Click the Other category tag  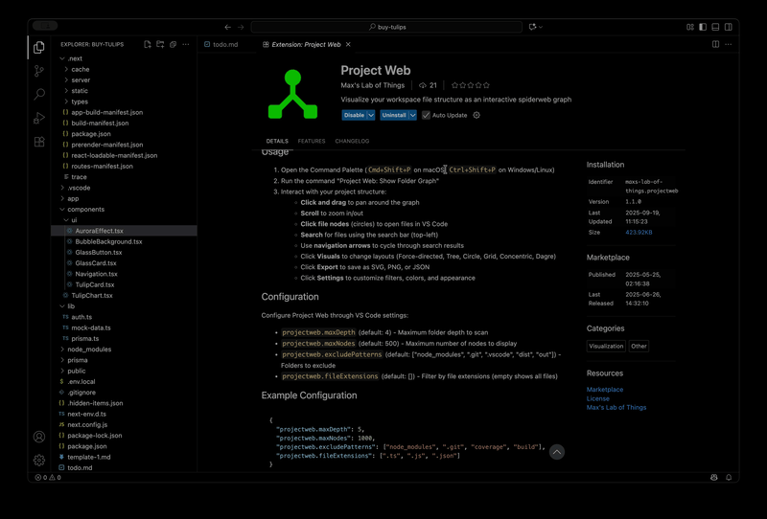click(x=639, y=346)
